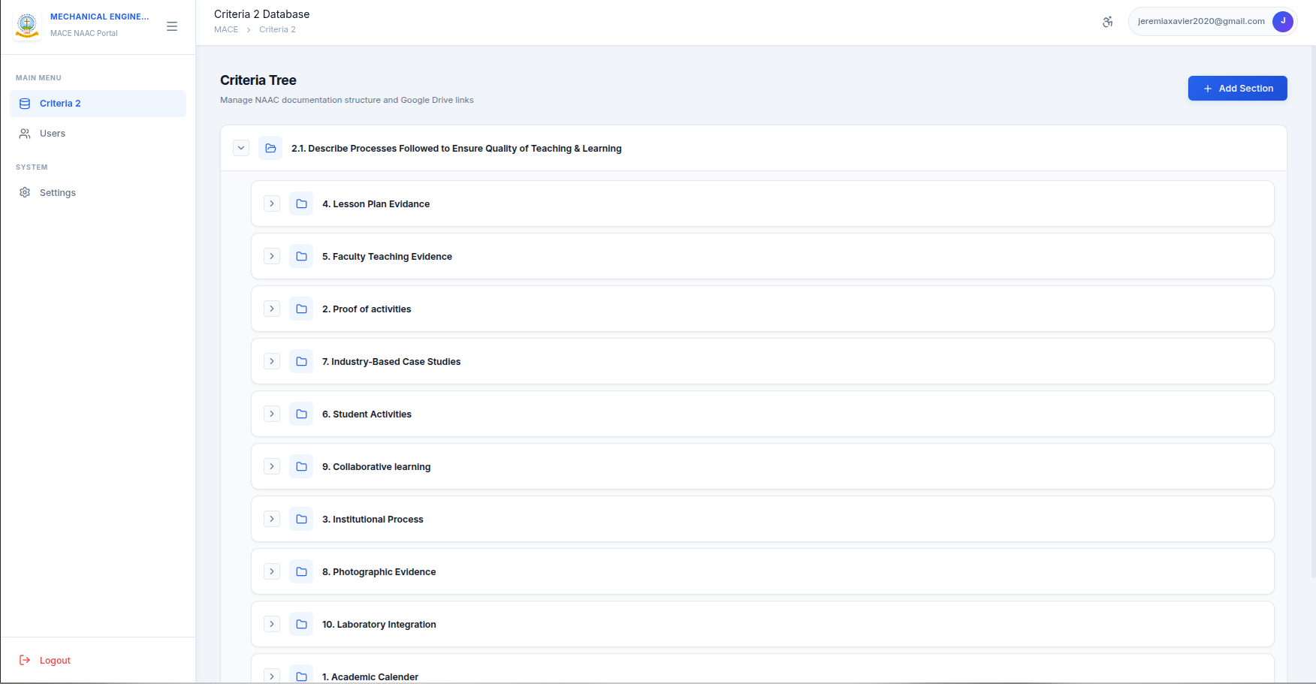Expand the 6. Student Activities row
The image size is (1316, 684).
272,414
